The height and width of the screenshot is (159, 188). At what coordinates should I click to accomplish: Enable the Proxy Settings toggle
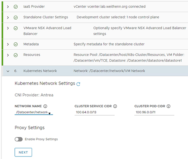19,139
